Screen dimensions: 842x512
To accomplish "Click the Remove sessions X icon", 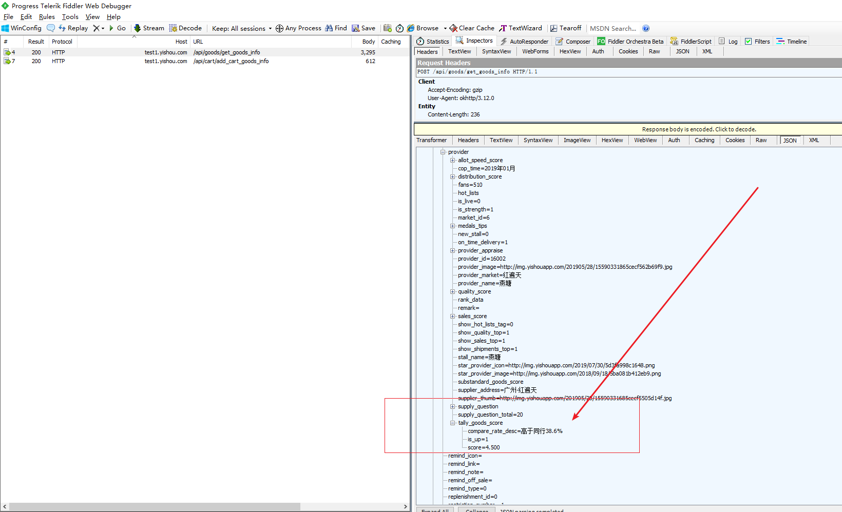I will coord(96,28).
